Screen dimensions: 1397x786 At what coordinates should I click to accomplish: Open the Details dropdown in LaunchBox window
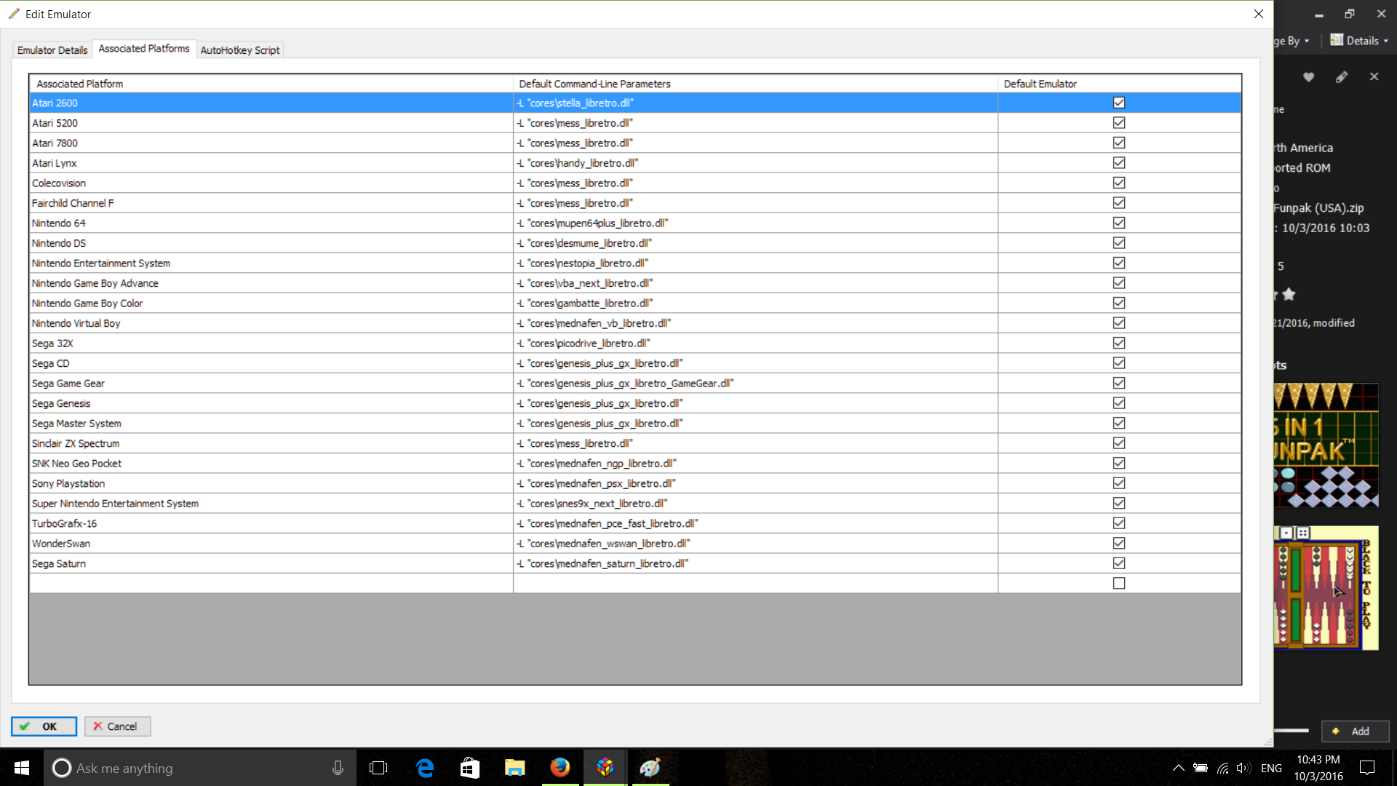click(x=1360, y=41)
